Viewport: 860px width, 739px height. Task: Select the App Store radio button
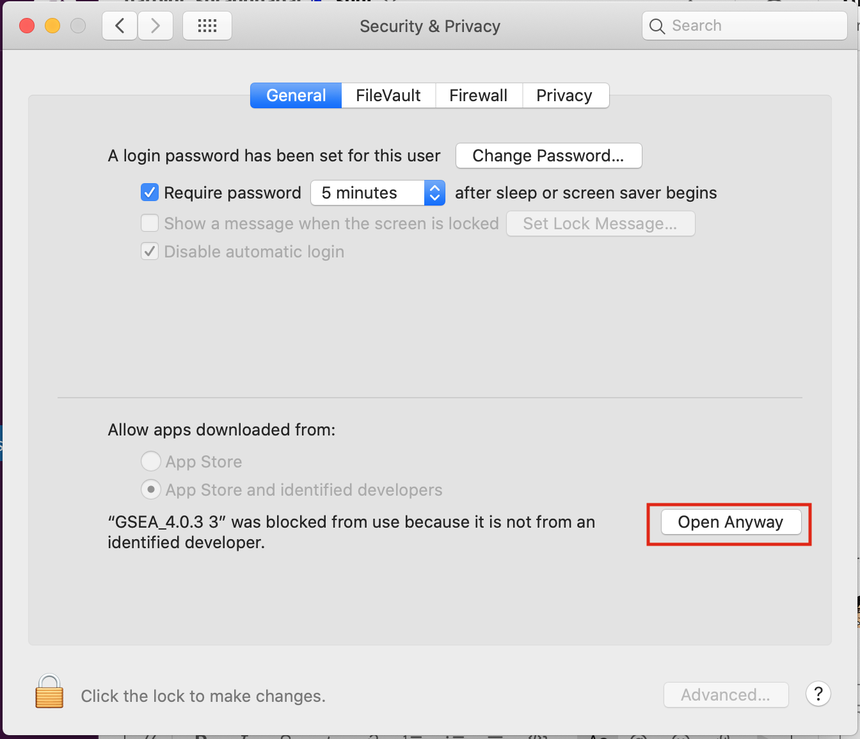(150, 461)
